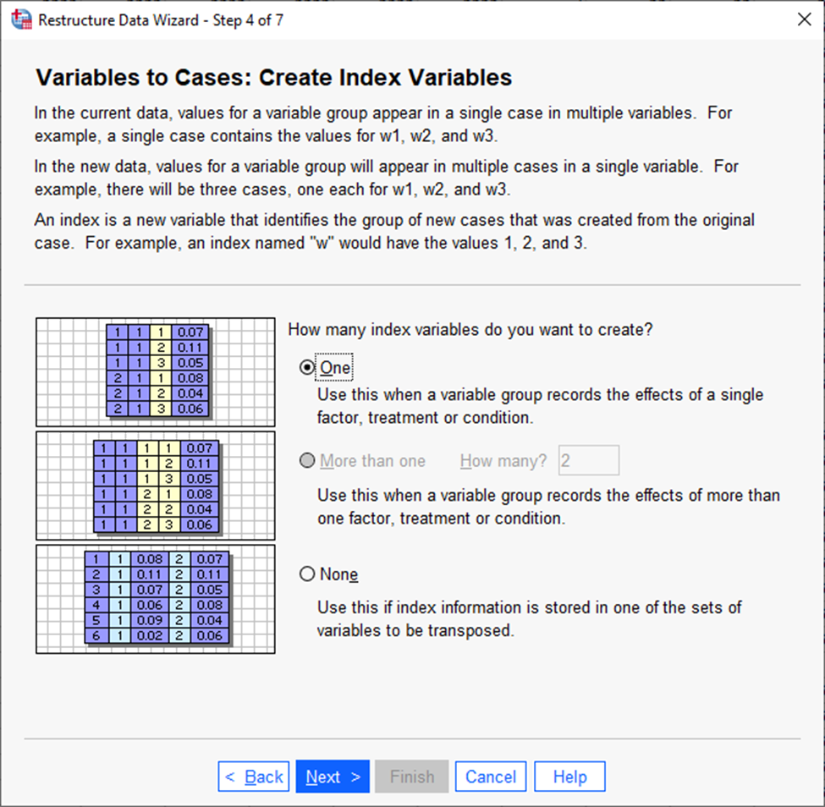825x807 pixels.
Task: Open Help for this wizard step
Action: [x=569, y=777]
